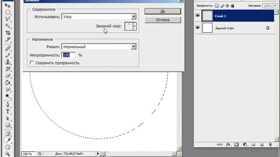The height and width of the screenshot is (157, 280).
Task: Open the Заливка fill slider arrow
Action: (x=275, y=6)
